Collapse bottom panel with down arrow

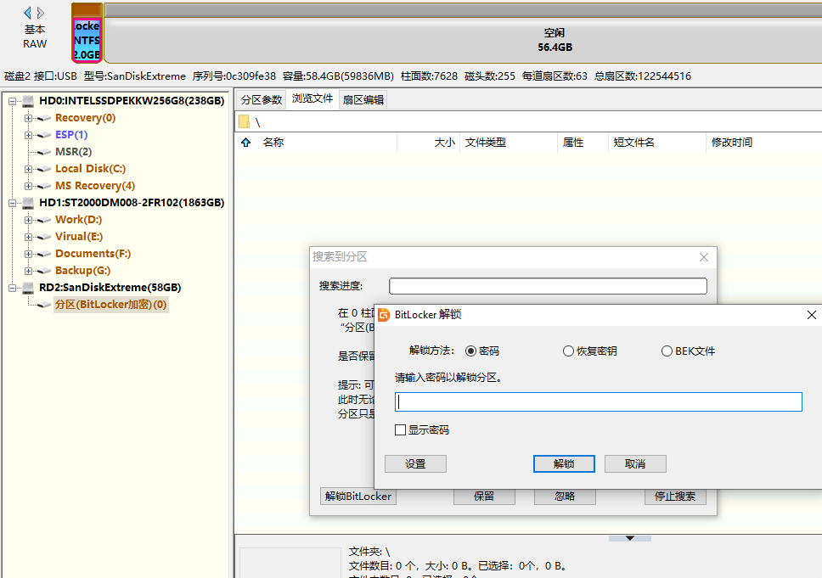coord(630,538)
